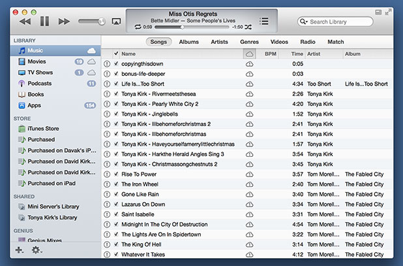The height and width of the screenshot is (266, 403).
Task: Uncheck the Rise To Power checkbox
Action: pyautogui.click(x=116, y=174)
